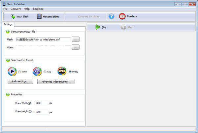Image resolution: width=198 pixels, height=133 pixels.
Task: Switch to the Settings tab
Action: click(x=8, y=24)
